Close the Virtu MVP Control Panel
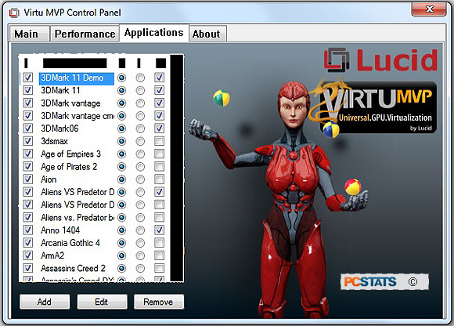Viewport: 454px width, 326px height. [x=429, y=9]
